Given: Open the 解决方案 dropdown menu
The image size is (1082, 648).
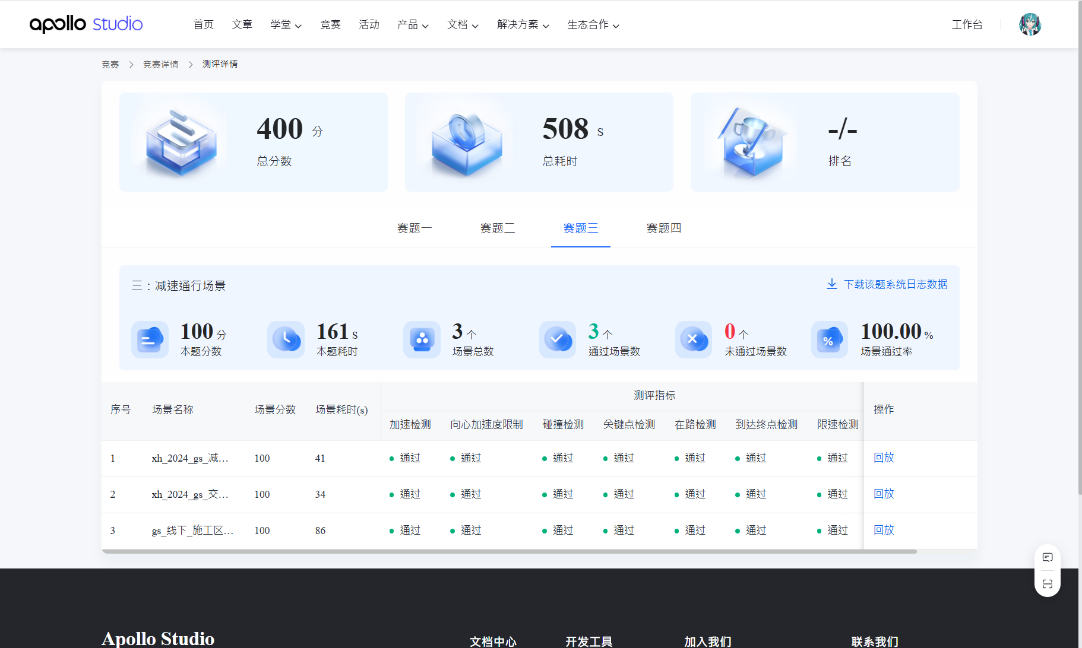Looking at the screenshot, I should (x=523, y=24).
